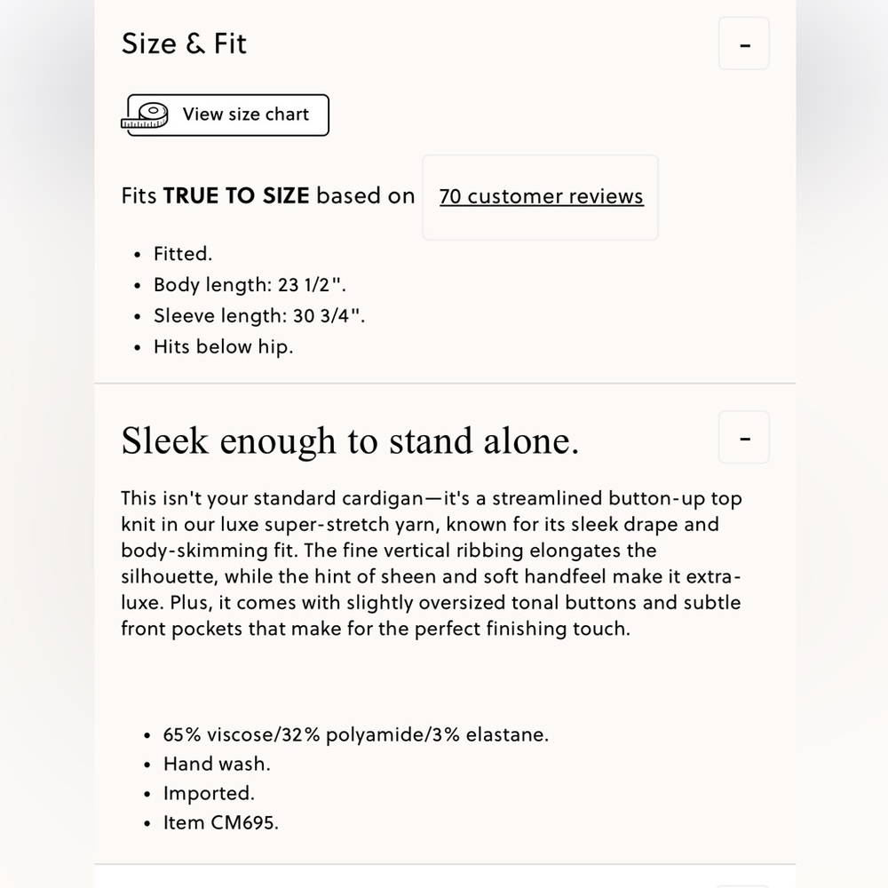The width and height of the screenshot is (888, 888).
Task: Click the Sleek enough to stand alone heading
Action: click(350, 440)
